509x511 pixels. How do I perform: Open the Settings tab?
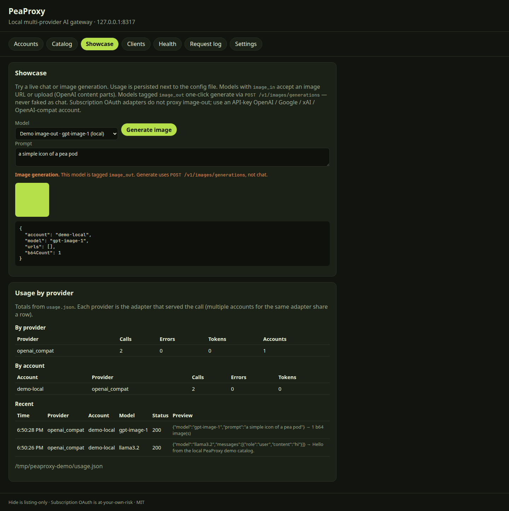246,44
